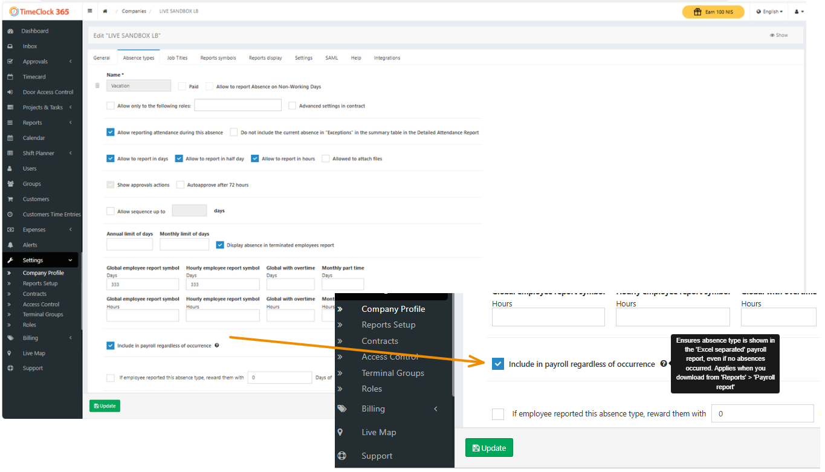This screenshot has height=472, width=825.
Task: Click the Earn 100 NIS button
Action: click(713, 11)
